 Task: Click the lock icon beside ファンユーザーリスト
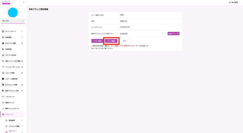point(22,67)
